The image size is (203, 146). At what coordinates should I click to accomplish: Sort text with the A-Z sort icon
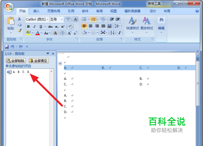coord(112,33)
